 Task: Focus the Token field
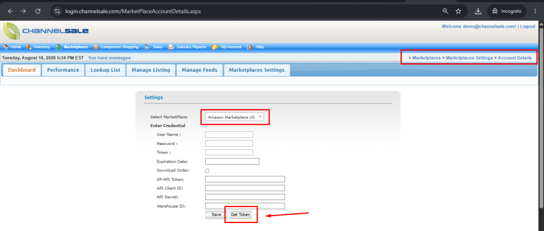(x=229, y=152)
